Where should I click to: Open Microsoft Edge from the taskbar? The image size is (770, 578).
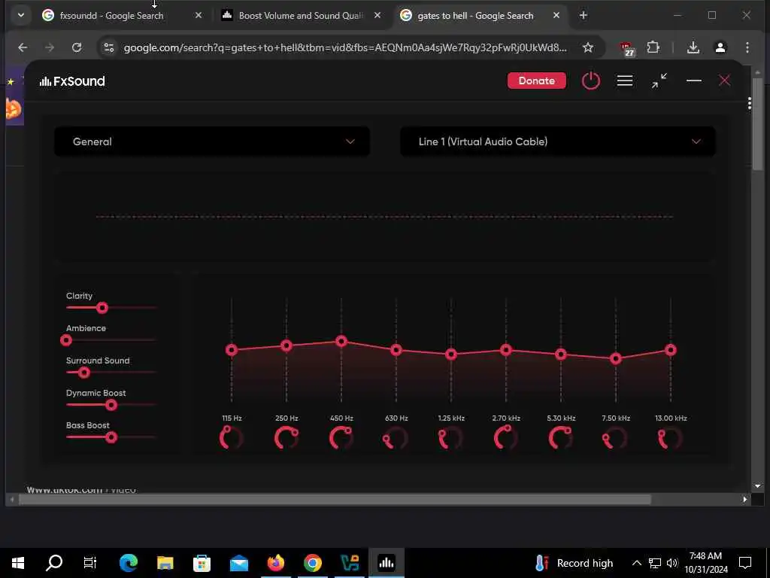pos(129,563)
